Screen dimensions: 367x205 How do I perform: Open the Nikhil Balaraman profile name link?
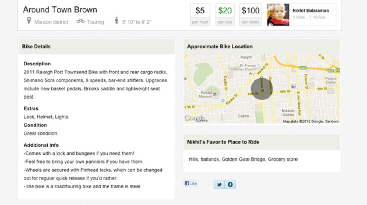[311, 11]
